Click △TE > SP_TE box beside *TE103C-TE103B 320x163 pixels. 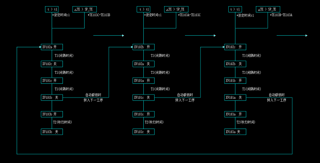click(85, 10)
